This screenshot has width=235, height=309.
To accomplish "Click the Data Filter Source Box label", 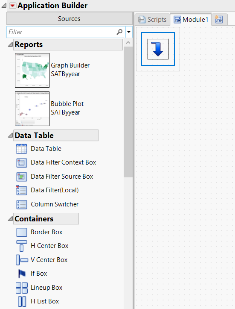I will [x=62, y=177].
